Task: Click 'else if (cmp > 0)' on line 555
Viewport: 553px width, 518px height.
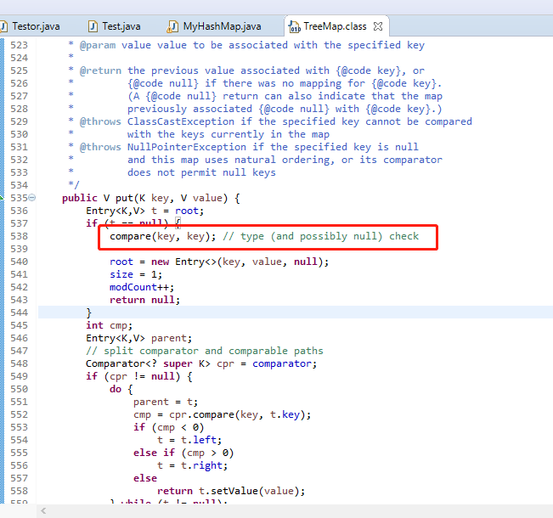Action: point(183,453)
